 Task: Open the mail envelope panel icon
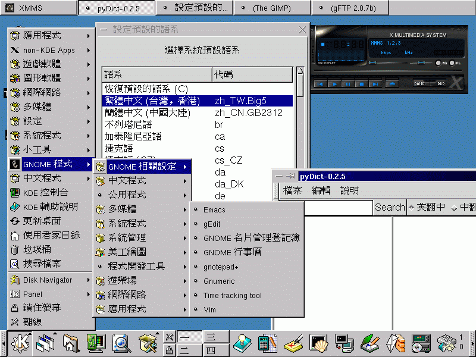(395, 343)
